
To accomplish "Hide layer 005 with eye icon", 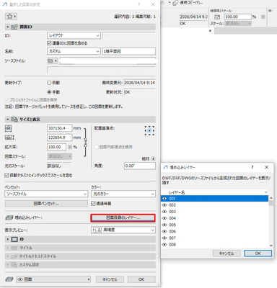I will 164,225.
